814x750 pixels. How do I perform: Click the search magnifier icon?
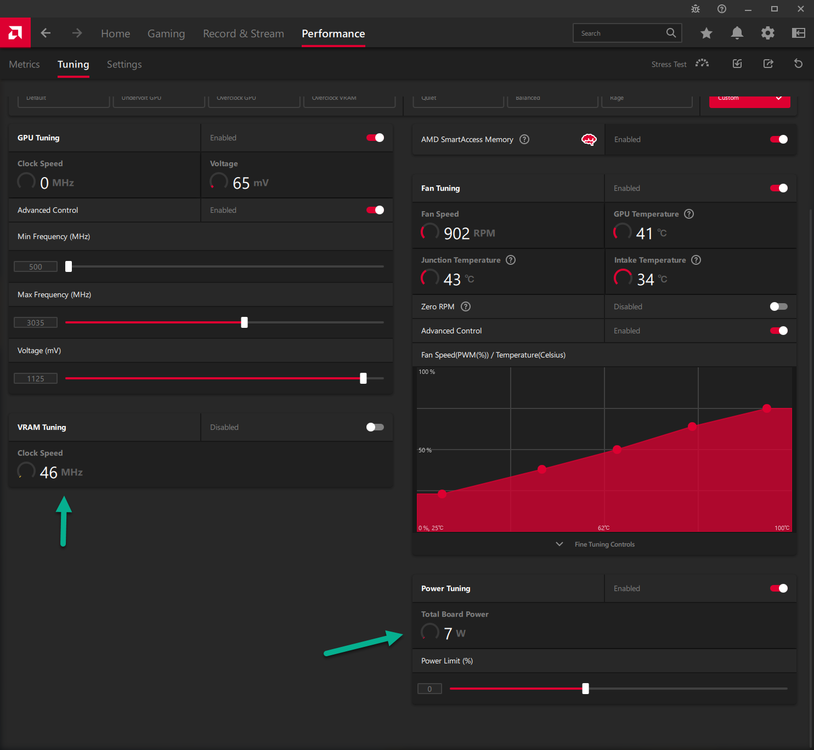pos(671,33)
